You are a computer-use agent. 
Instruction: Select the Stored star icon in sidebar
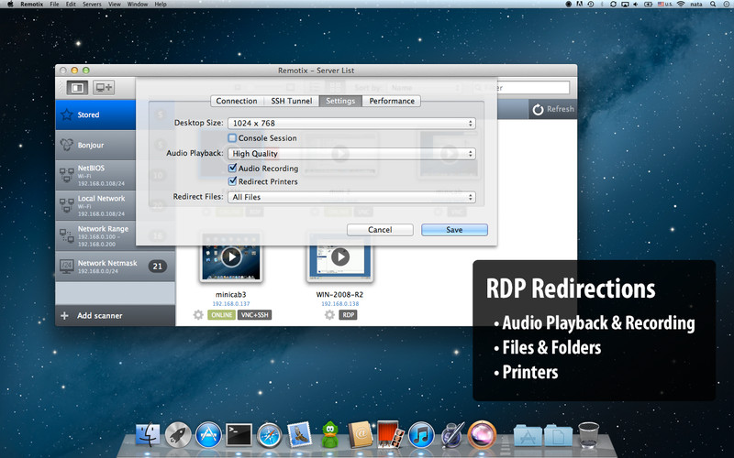click(x=67, y=114)
